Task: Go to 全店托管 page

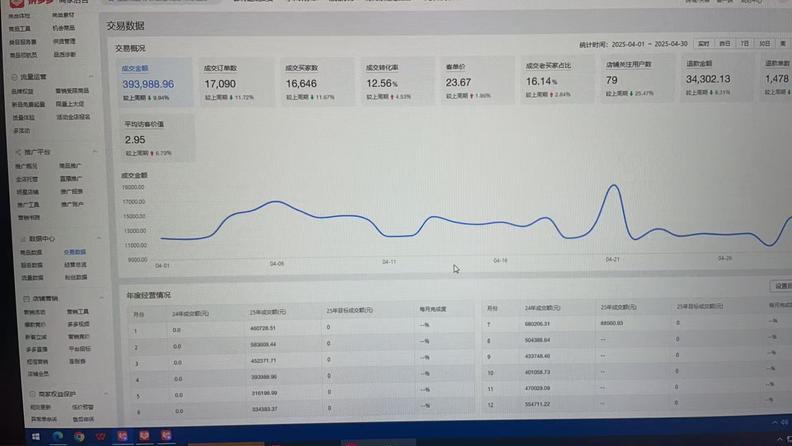Action: [x=27, y=179]
